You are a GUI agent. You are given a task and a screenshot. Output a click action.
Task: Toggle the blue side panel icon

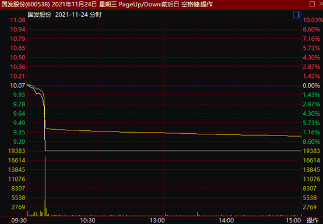pos(297,15)
